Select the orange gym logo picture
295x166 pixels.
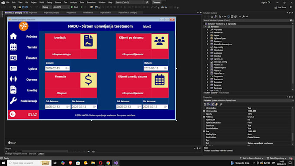coord(23,26)
